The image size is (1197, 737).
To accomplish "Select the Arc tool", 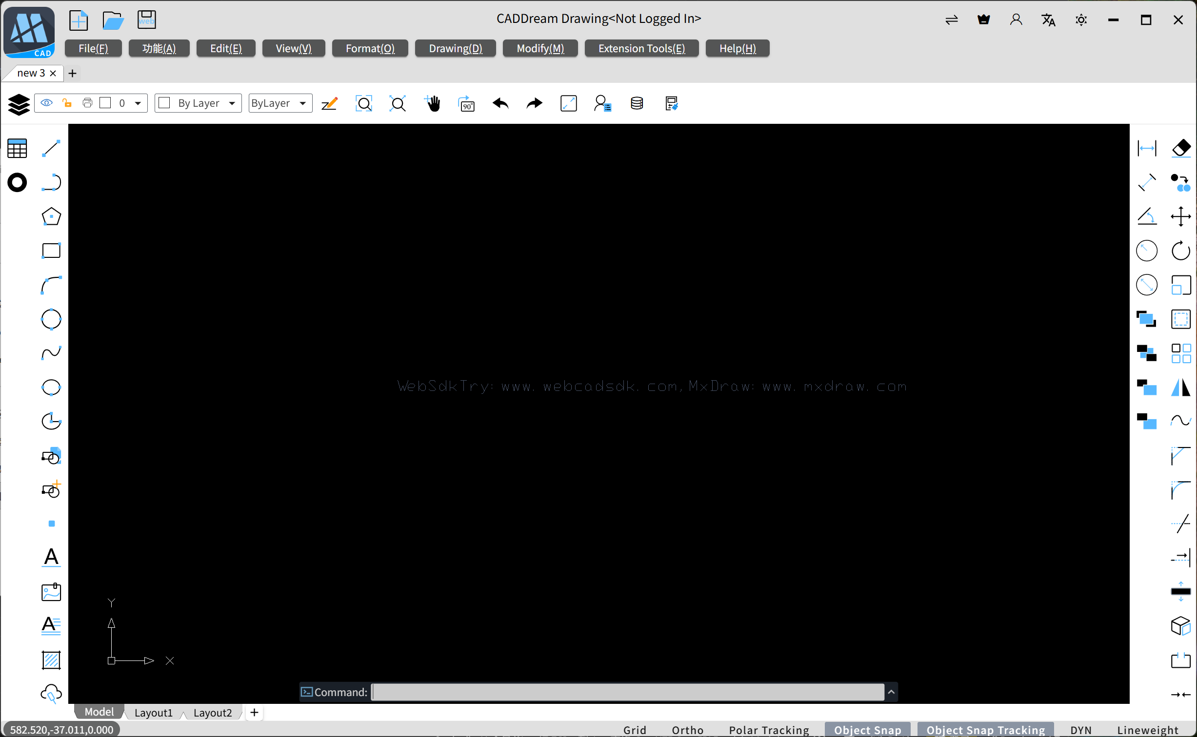I will coord(51,285).
